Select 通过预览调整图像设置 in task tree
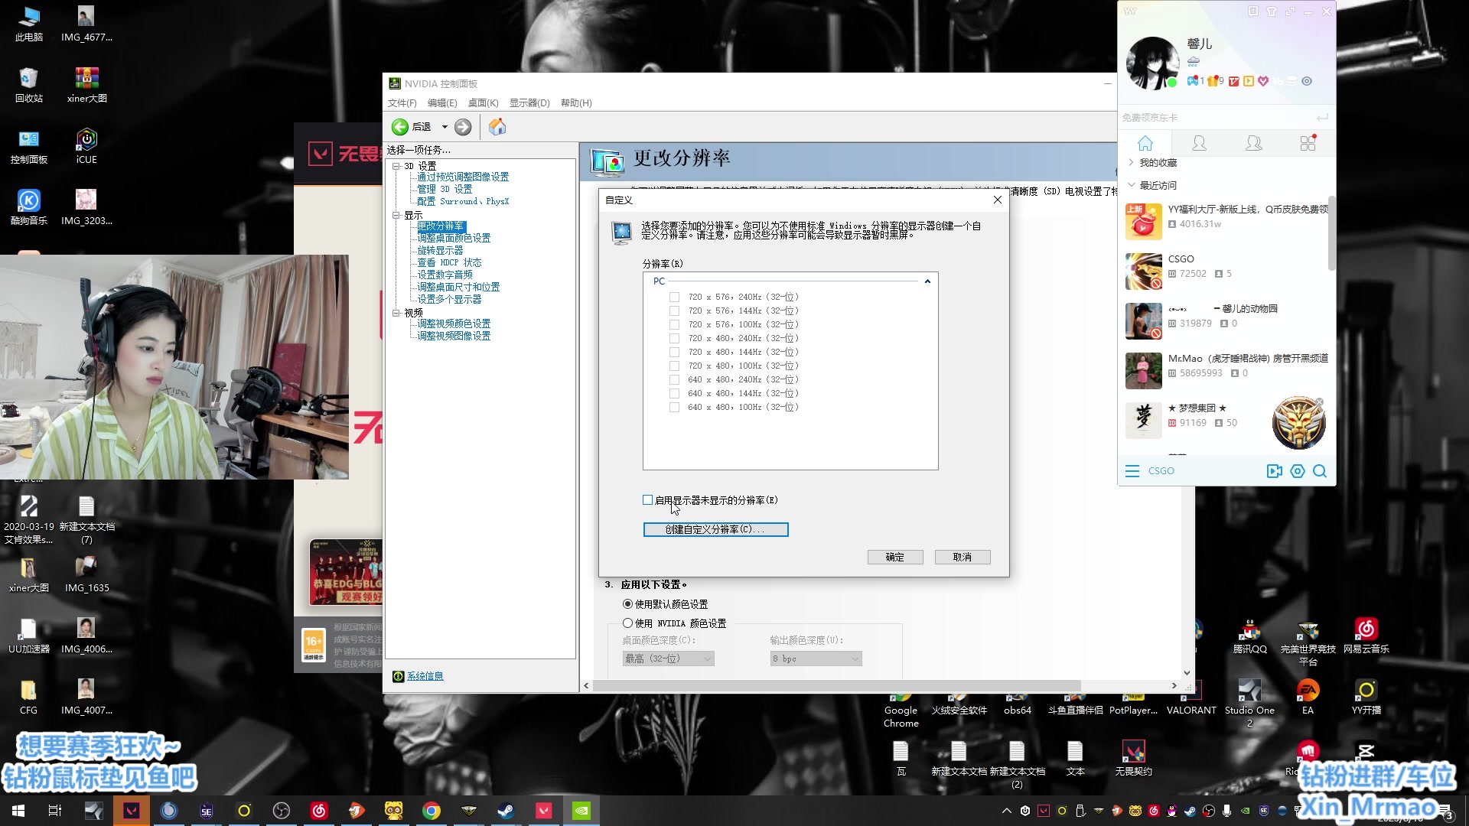The height and width of the screenshot is (826, 1469). pyautogui.click(x=463, y=177)
